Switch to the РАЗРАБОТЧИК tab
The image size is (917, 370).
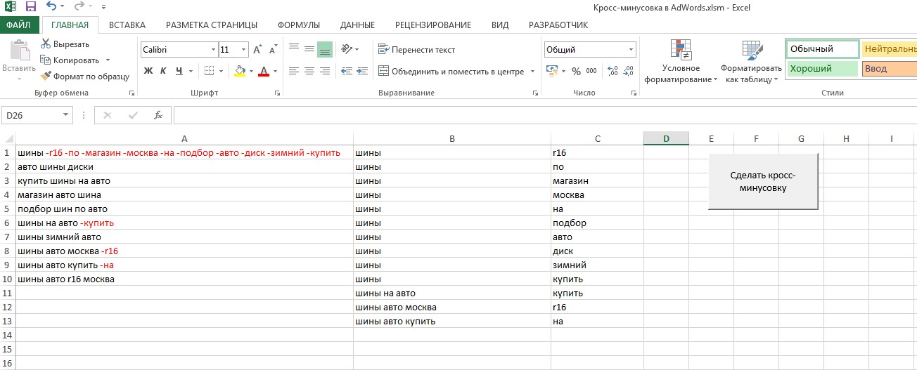click(558, 25)
